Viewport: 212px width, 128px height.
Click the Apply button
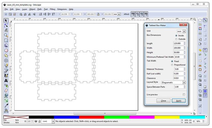[x=179, y=101]
